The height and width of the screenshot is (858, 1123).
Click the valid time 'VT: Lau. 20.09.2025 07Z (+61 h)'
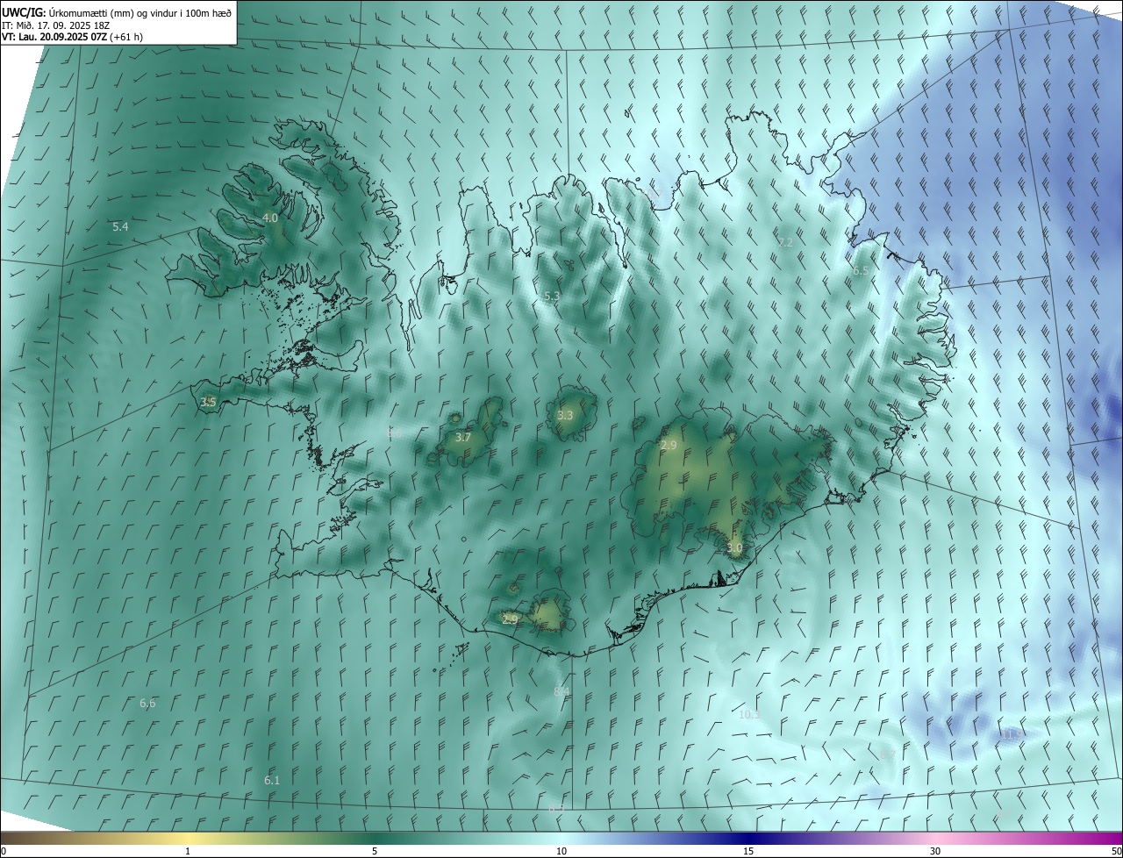coord(73,37)
